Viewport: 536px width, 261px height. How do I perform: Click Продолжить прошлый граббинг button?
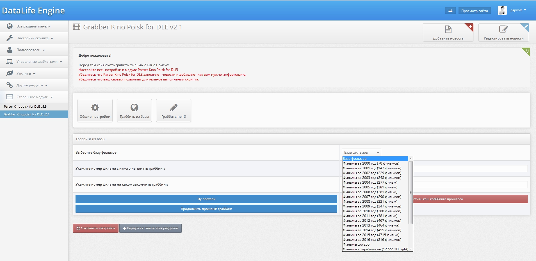[x=206, y=209]
